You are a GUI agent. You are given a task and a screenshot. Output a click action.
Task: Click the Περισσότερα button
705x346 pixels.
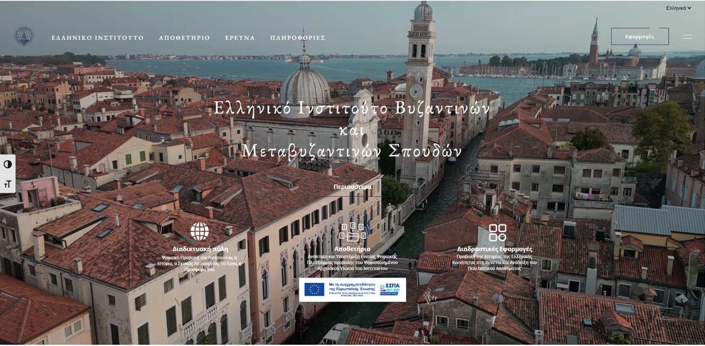pyautogui.click(x=353, y=187)
